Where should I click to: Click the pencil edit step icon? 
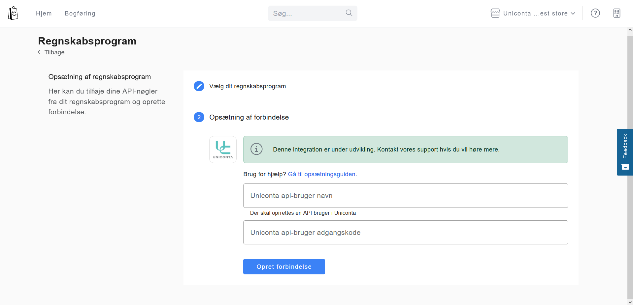199,86
